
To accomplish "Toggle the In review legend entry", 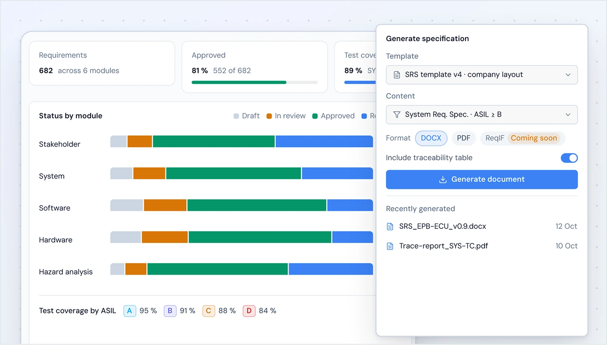I will point(286,116).
